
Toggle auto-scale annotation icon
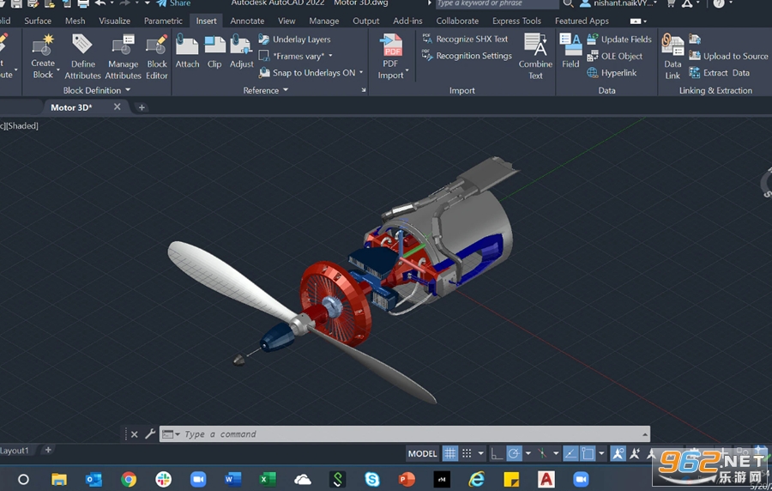click(635, 453)
